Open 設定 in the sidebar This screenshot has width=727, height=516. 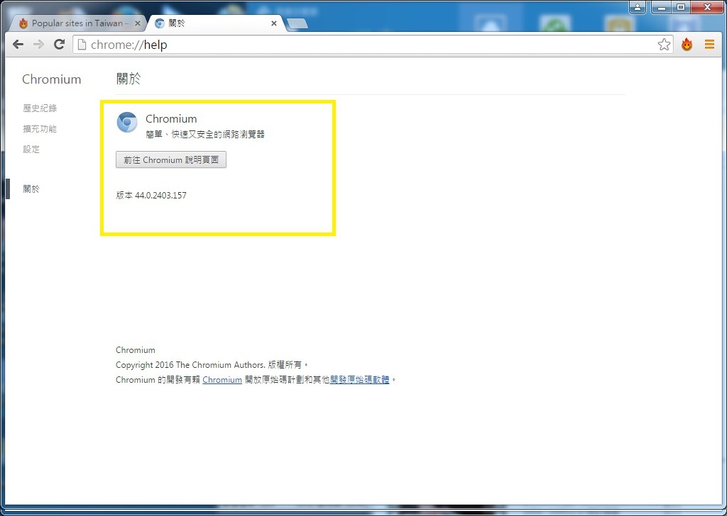click(x=31, y=149)
